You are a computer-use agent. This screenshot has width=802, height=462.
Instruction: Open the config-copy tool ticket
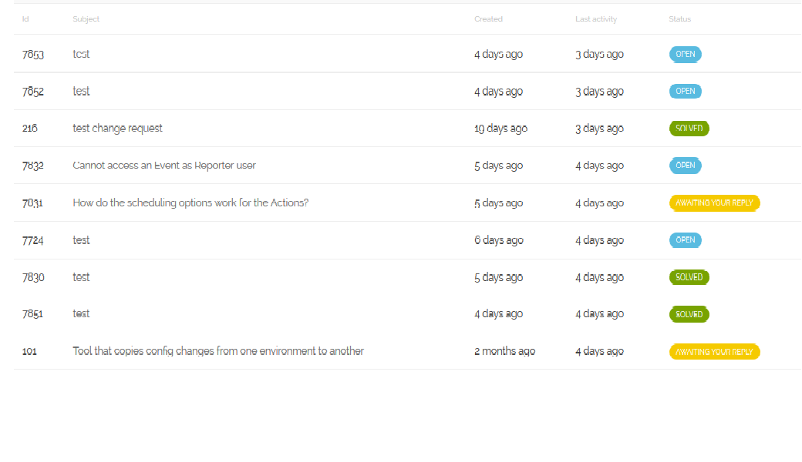coord(218,351)
